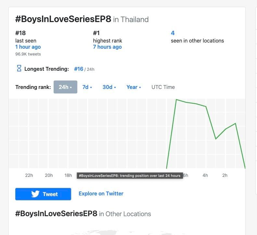Open the '4' other locations count link
Viewport: 257px width, 235px height.
pos(173,33)
